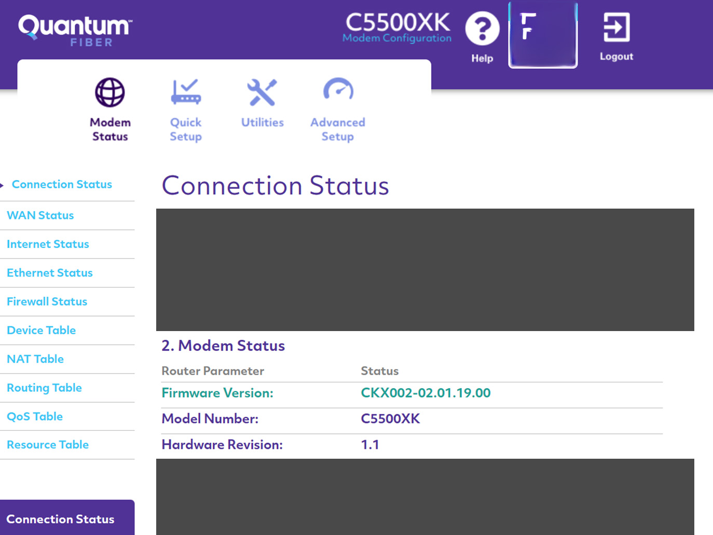Open the Internet Status section
The width and height of the screenshot is (713, 535).
[x=48, y=244]
